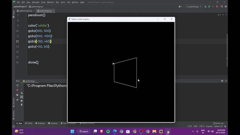Open the Tools menu
Screen dimensions: 240x135
(x=63, y=2)
